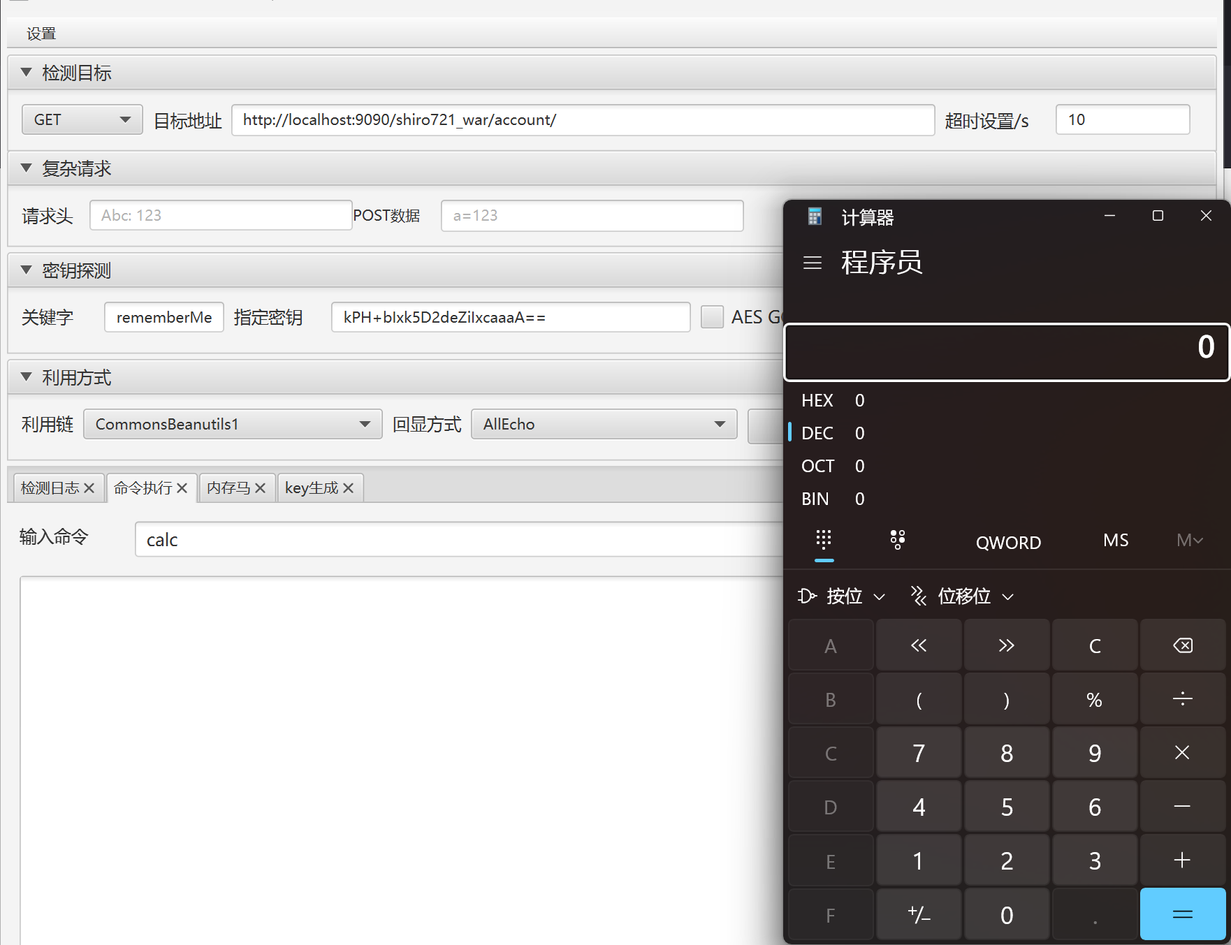Viewport: 1231px width, 945px height.
Task: Close the 检测日志 tab
Action: click(x=89, y=488)
